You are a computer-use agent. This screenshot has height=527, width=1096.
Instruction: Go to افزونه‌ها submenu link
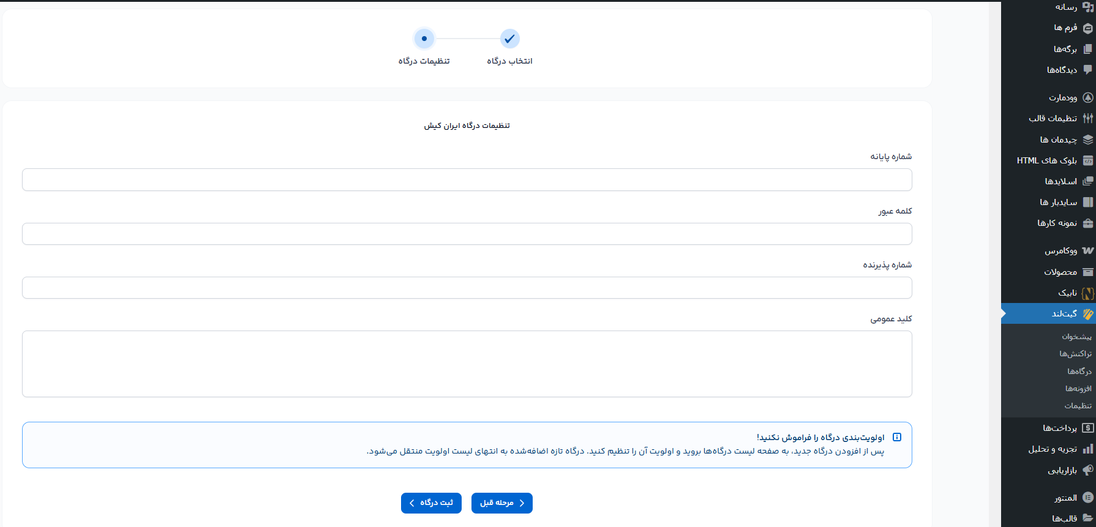[x=1078, y=389]
